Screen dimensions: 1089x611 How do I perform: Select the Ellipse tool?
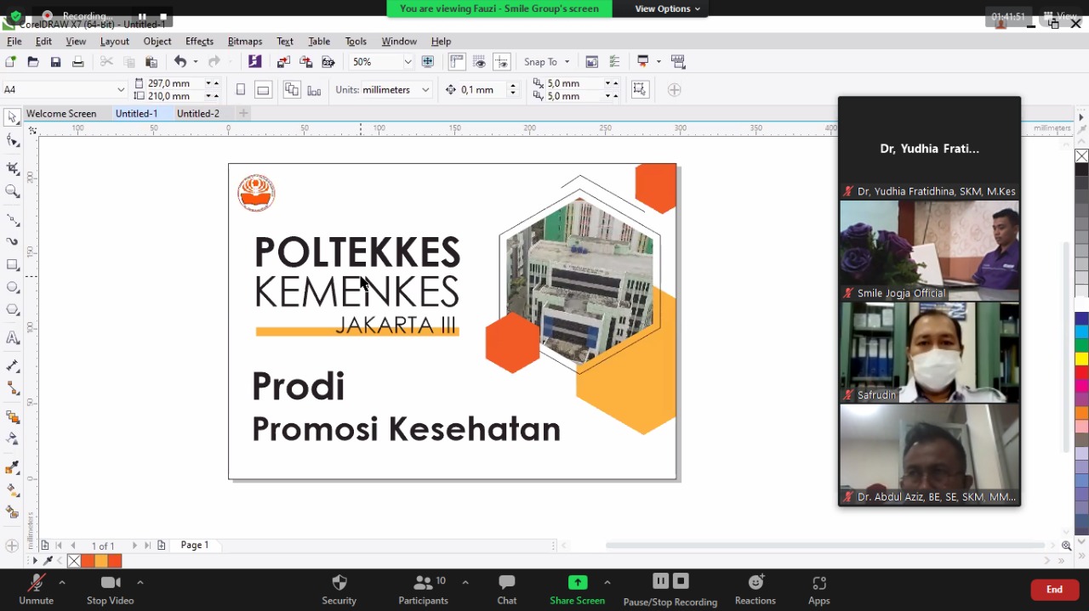point(12,287)
